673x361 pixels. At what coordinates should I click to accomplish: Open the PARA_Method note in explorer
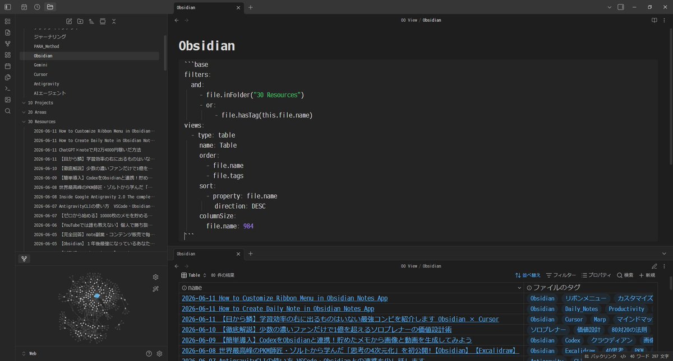46,46
